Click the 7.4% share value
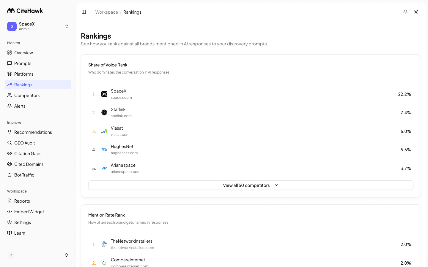Screen dimensions: 428x267 click(406, 112)
